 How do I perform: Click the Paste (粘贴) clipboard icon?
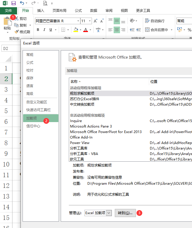(x=8, y=22)
